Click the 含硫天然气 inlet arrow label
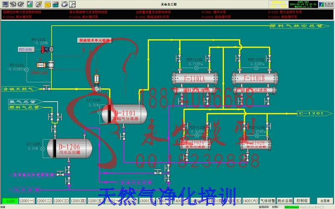The height and width of the screenshot is (209, 335). coord(20,89)
